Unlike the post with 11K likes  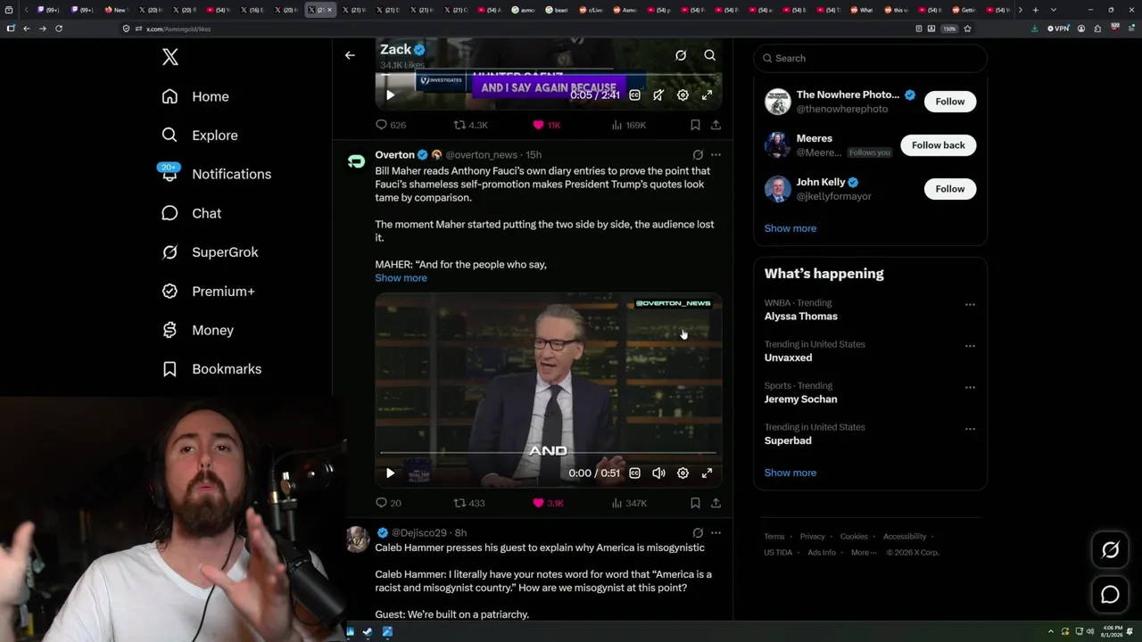point(547,125)
